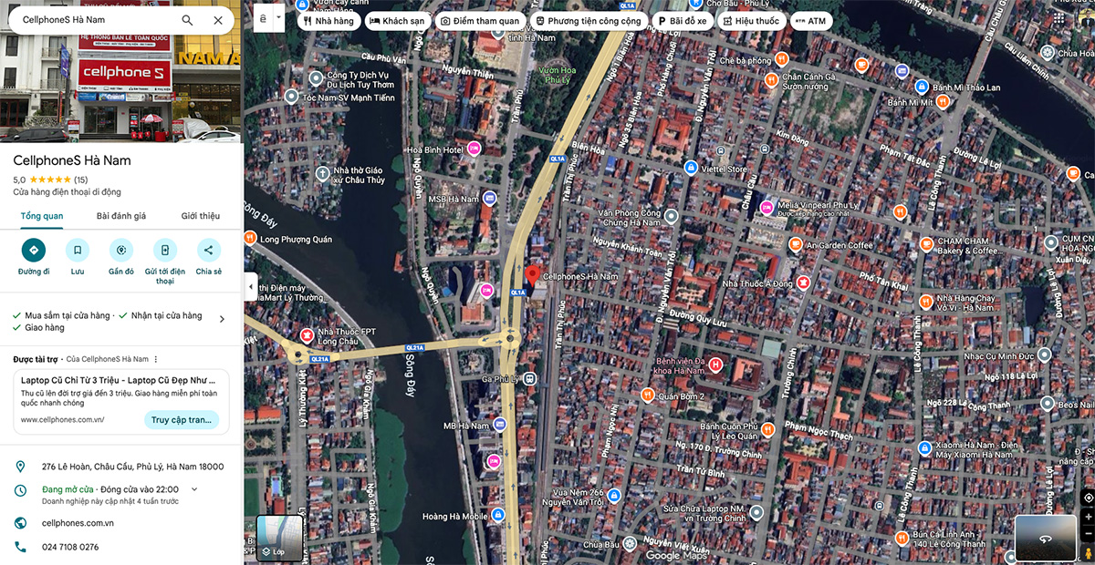The height and width of the screenshot is (565, 1095).
Task: Click the my location target icon
Action: pos(1087,498)
